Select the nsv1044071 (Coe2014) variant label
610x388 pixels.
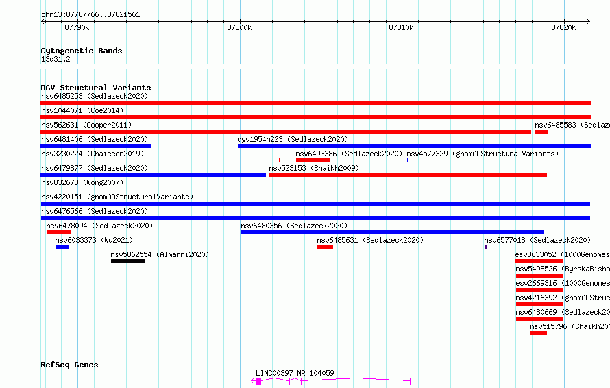(82, 110)
